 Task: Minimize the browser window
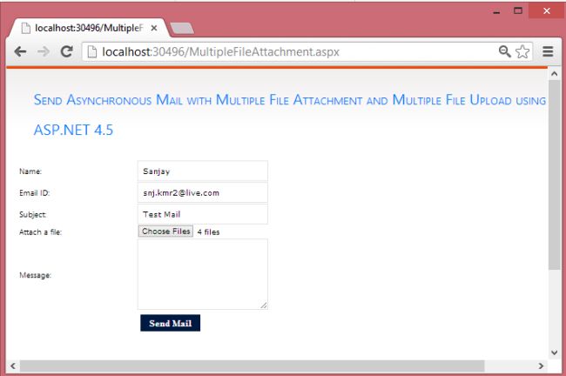coord(496,11)
